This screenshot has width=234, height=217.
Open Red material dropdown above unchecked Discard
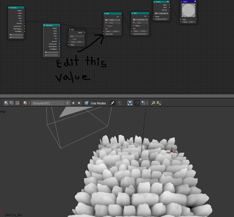[x=113, y=23]
